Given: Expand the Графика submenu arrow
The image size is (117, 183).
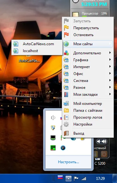Looking at the screenshot, I should (110, 60).
